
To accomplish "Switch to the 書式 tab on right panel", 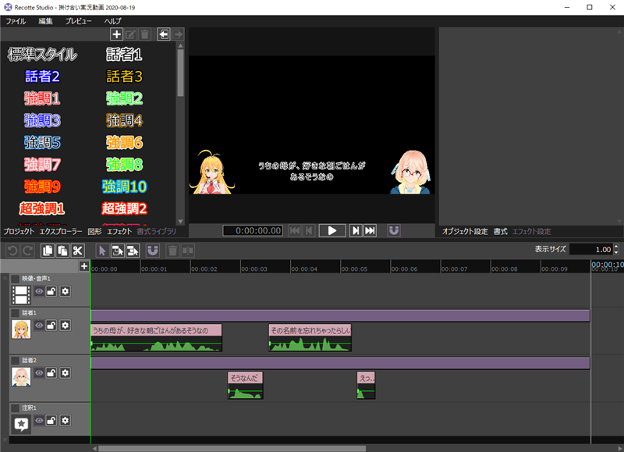I will 500,231.
